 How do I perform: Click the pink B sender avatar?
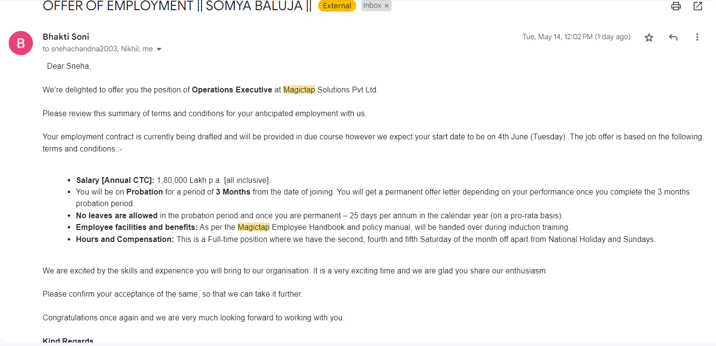[x=21, y=43]
